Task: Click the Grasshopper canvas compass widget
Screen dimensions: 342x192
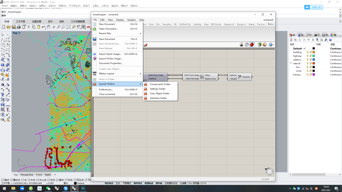Action: coord(269,171)
